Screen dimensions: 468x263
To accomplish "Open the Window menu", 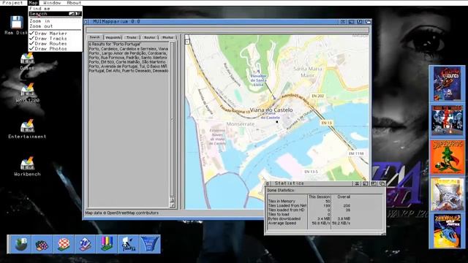I will click(52, 3).
